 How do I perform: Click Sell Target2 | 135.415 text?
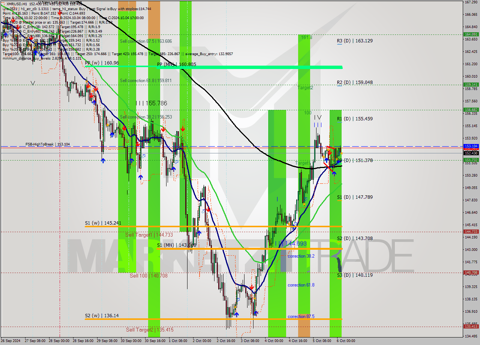pyautogui.click(x=150, y=330)
